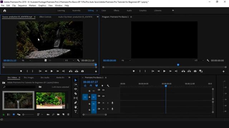Expand workspace overflow chevrons
The height and width of the screenshot is (128, 229).
[173, 10]
